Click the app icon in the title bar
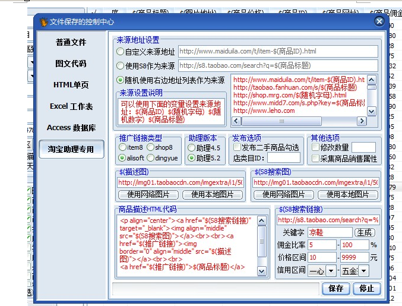402x306 pixels. pos(43,22)
